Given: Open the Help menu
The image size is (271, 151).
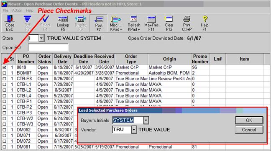Looking at the screenshot, I should pyautogui.click(x=30, y=10).
